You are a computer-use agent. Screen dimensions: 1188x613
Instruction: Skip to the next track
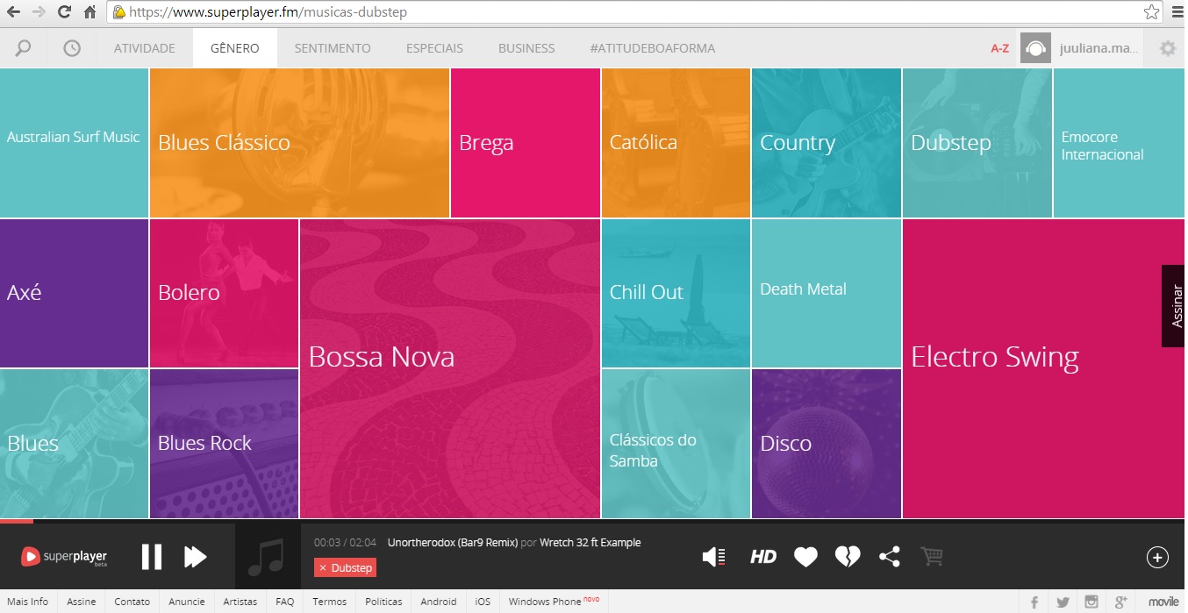click(x=195, y=557)
